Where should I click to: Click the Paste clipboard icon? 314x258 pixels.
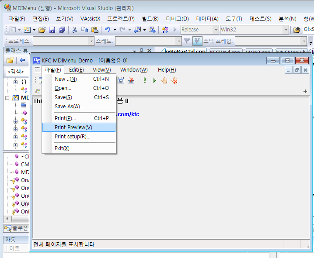point(95,30)
